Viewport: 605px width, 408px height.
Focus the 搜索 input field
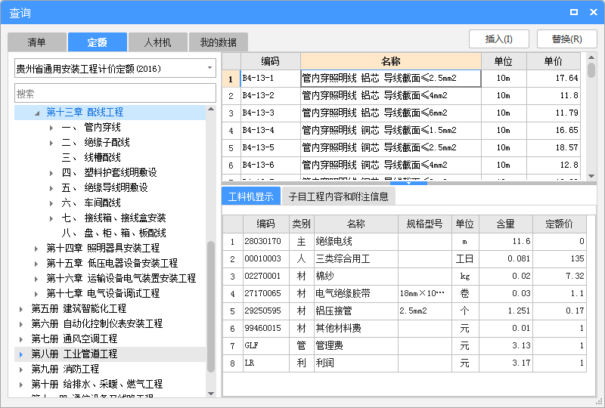point(115,94)
